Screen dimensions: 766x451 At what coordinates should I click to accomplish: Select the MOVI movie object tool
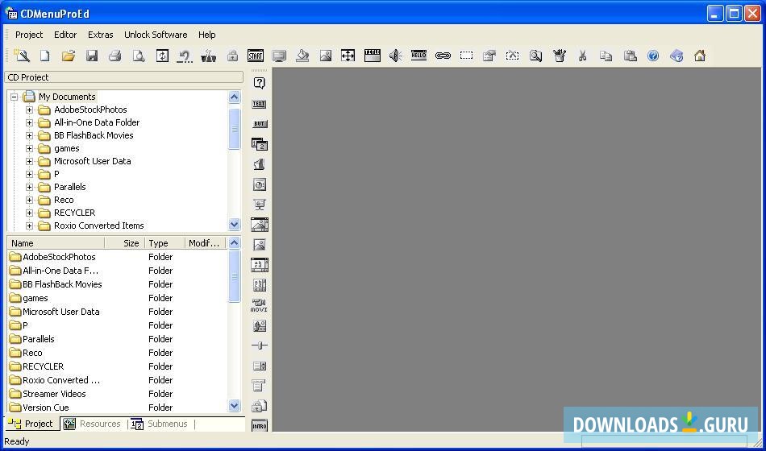[259, 305]
